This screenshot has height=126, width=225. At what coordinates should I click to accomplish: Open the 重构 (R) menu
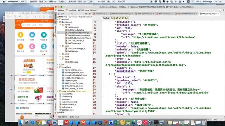(x=72, y=1)
